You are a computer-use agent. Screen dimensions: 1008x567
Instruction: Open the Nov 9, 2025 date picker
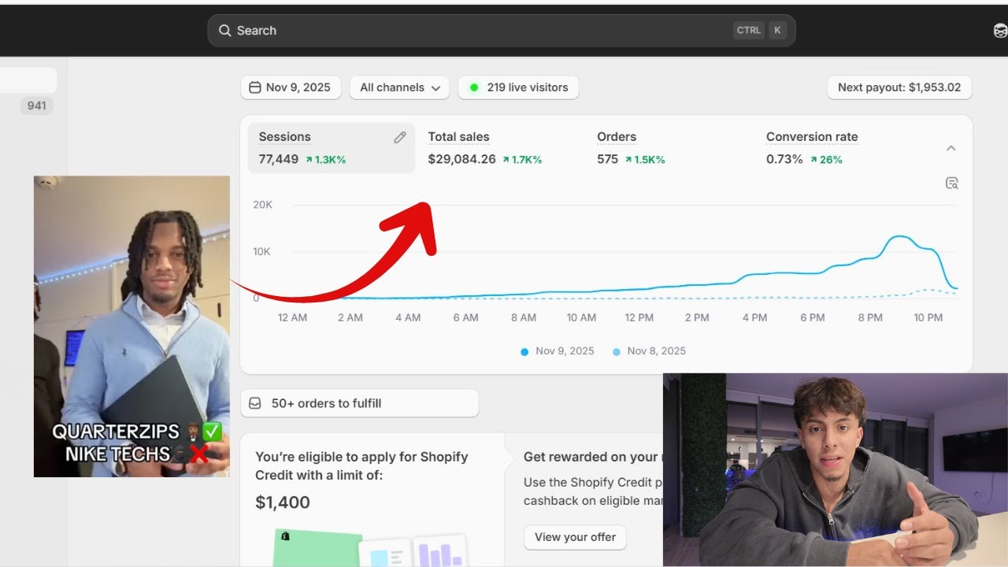291,87
